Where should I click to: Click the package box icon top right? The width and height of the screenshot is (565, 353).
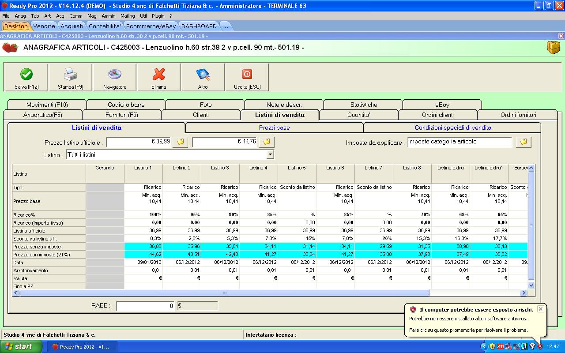553,48
